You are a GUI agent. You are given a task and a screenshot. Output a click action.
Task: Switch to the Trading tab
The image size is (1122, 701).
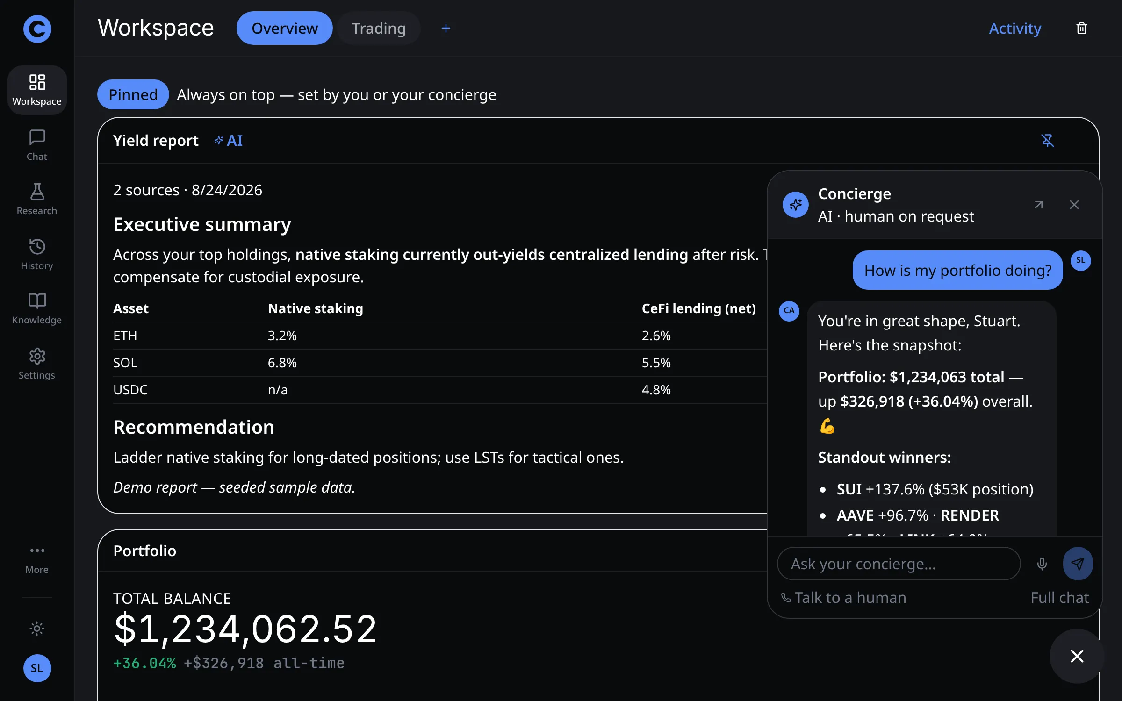[x=379, y=28]
